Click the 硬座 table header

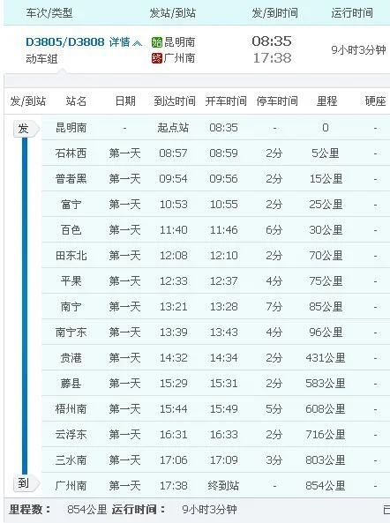click(x=375, y=101)
